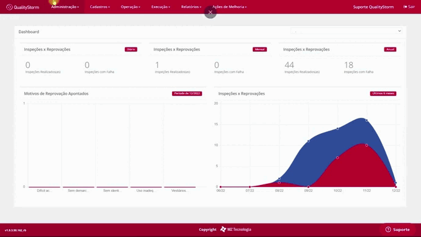Click the Diário badge
421x237 pixels.
[131, 49]
